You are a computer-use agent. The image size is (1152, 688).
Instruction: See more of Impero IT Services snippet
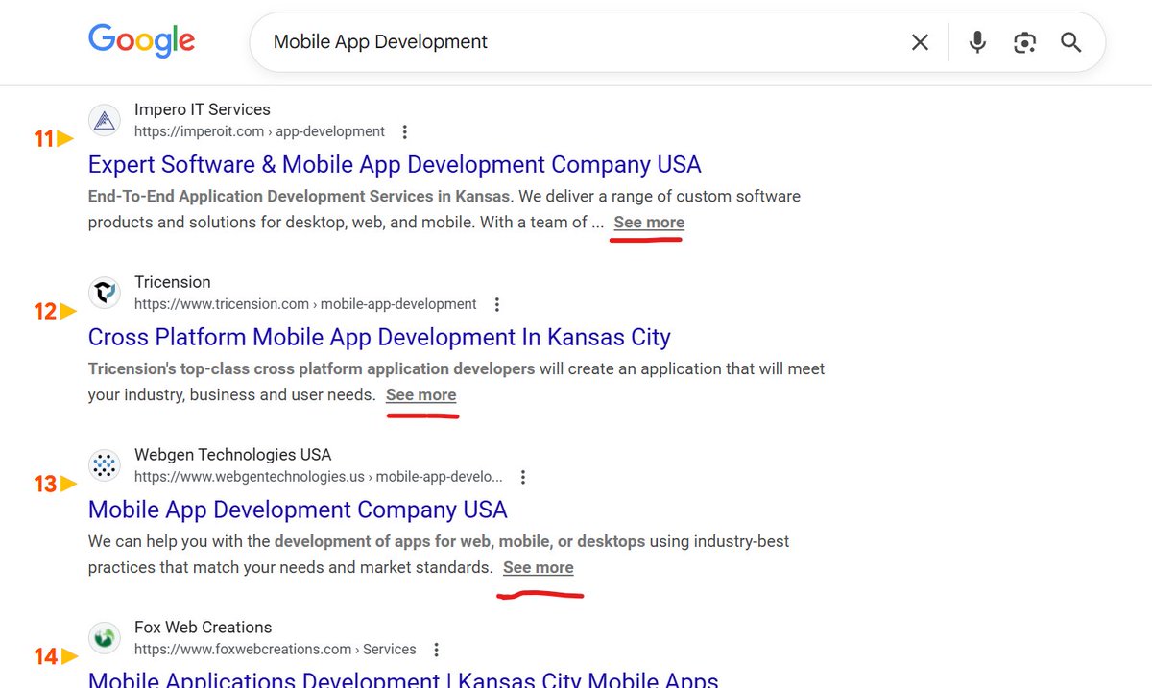click(649, 222)
